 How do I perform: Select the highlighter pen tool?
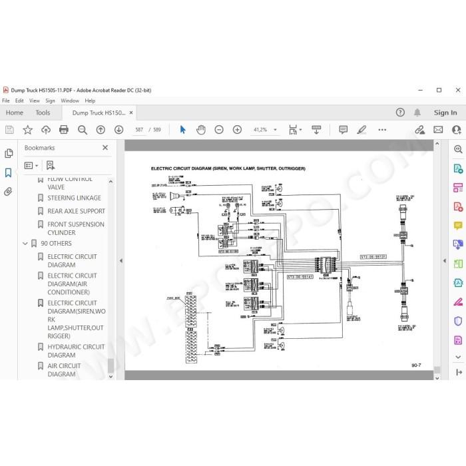click(x=361, y=130)
